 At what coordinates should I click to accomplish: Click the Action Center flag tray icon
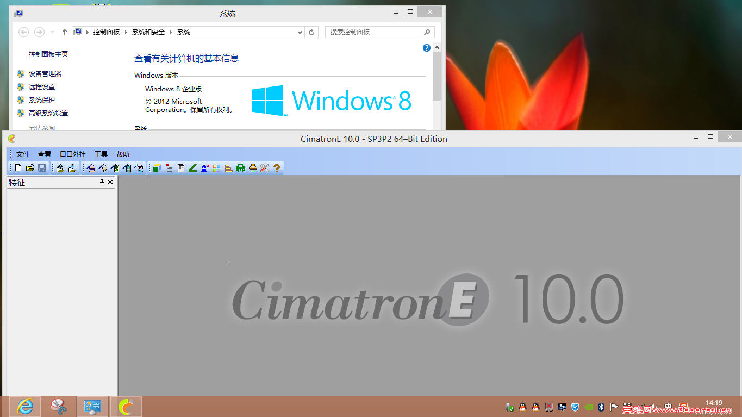(614, 407)
